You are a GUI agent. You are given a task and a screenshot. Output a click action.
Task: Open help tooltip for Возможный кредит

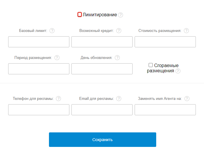point(119,30)
